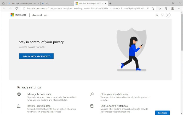This screenshot has width=183, height=115.
Task: Click the 'Stay in control of your privacy' heading
Action: 41,42
